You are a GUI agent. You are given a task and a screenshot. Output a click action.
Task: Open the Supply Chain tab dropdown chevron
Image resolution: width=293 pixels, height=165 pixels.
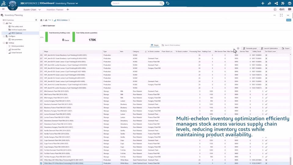coord(39,9)
